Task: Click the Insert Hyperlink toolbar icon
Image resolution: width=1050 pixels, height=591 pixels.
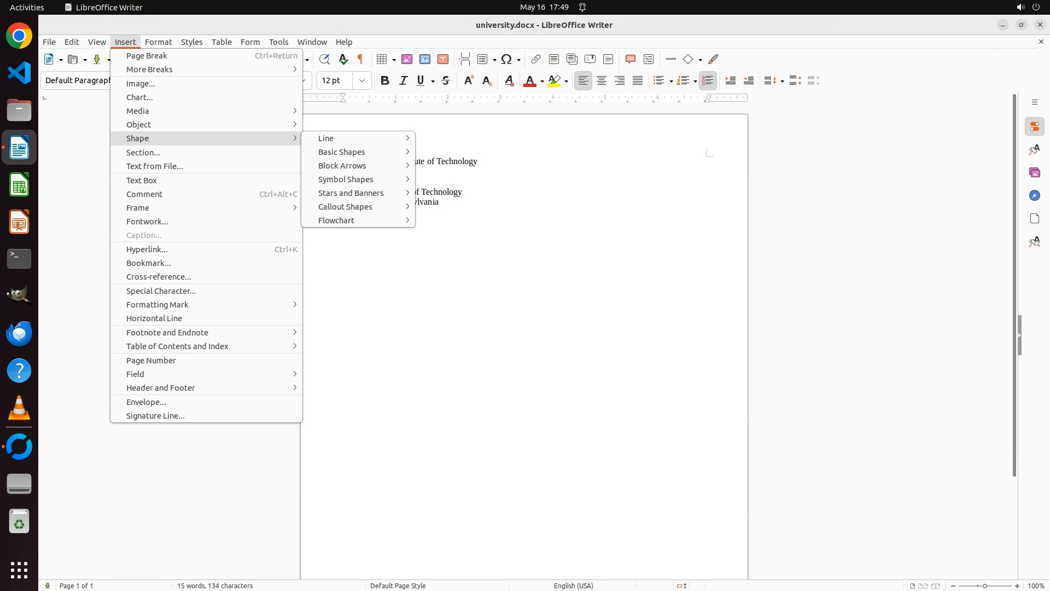Action: coord(536,59)
